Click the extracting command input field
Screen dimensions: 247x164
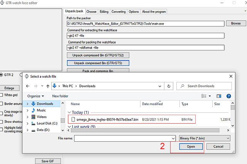pos(145,36)
